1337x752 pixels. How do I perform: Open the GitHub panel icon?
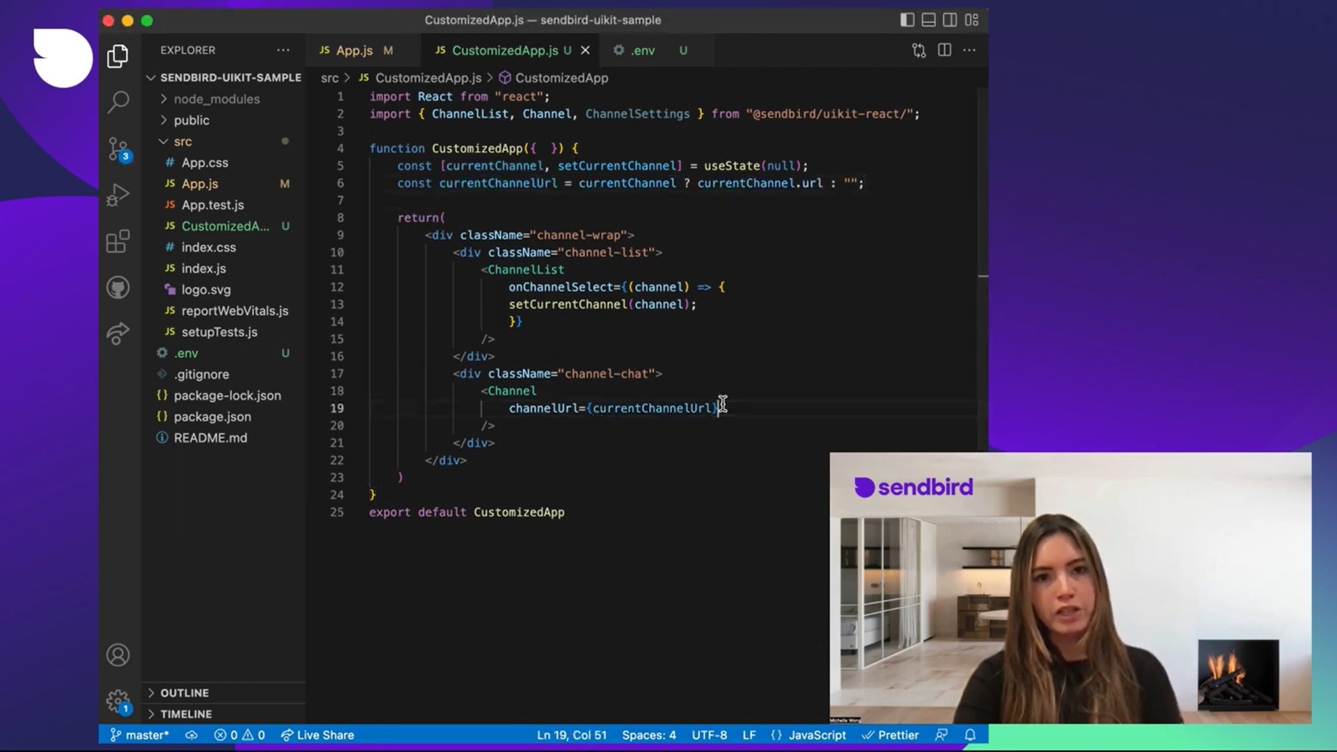tap(118, 288)
